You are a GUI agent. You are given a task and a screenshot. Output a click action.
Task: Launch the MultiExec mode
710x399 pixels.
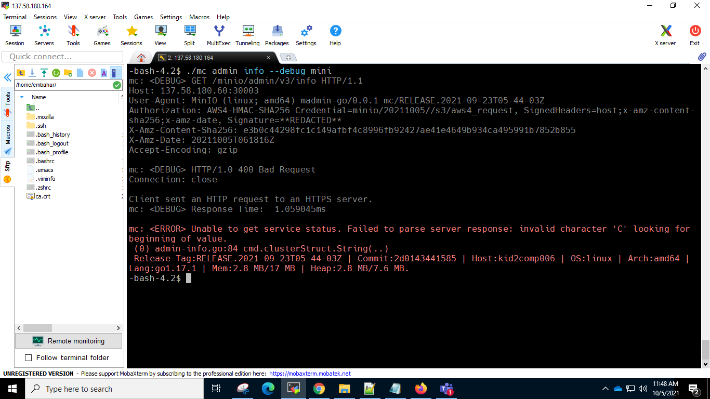218,35
